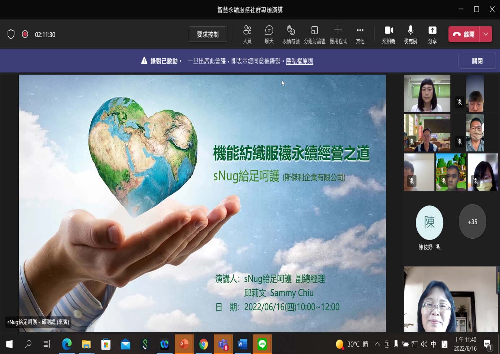Open the 聊天 (Chat) panel
This screenshot has height=354, width=500.
click(x=269, y=35)
